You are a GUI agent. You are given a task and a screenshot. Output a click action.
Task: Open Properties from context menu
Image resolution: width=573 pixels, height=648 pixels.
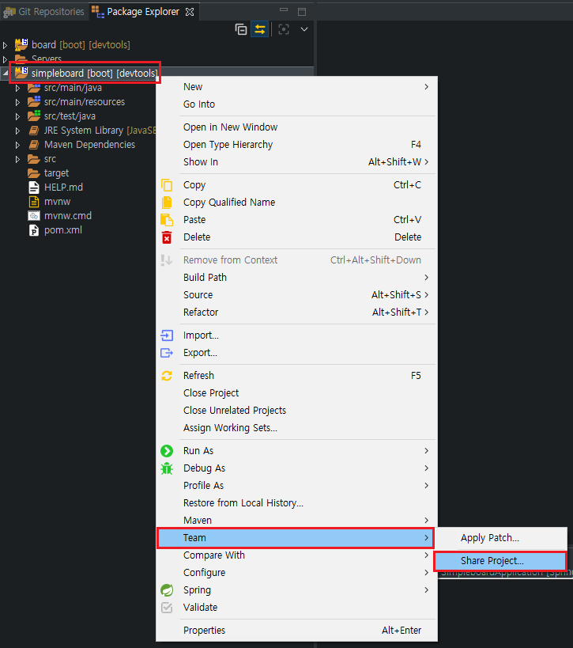(x=296, y=631)
